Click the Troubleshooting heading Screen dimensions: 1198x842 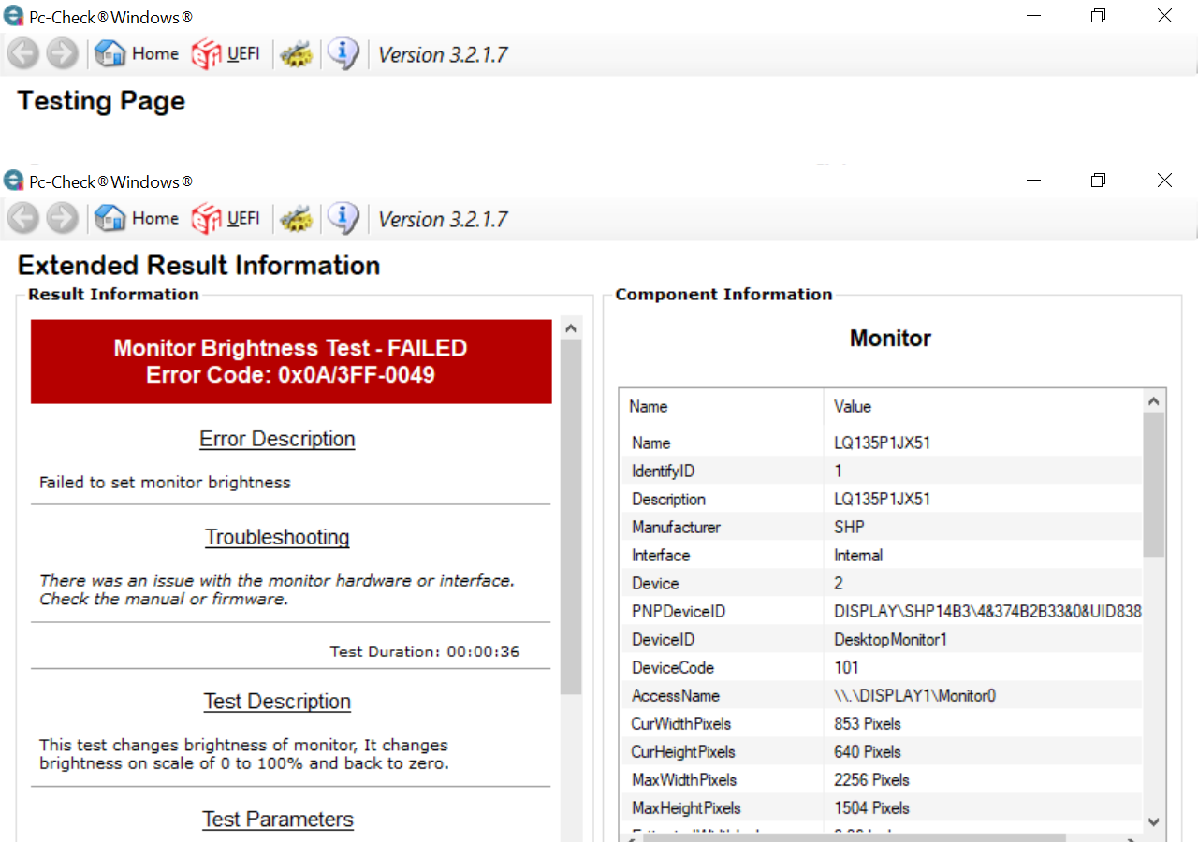(x=277, y=537)
